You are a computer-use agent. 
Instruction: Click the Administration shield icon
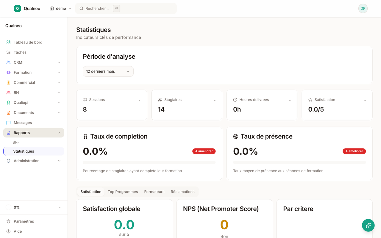[x=8, y=161]
